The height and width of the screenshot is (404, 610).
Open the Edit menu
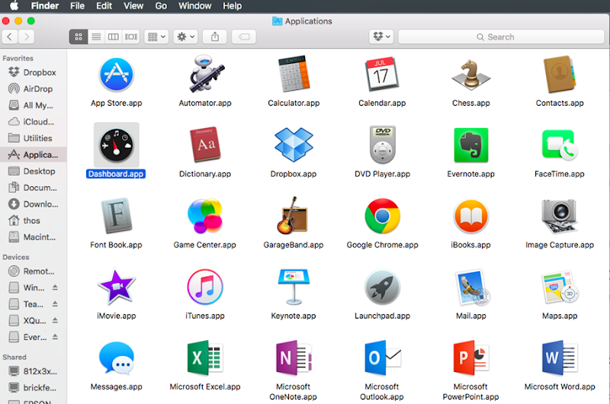[x=104, y=6]
